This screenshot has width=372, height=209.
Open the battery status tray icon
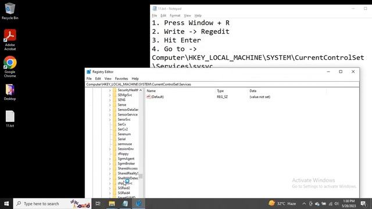tap(324, 204)
